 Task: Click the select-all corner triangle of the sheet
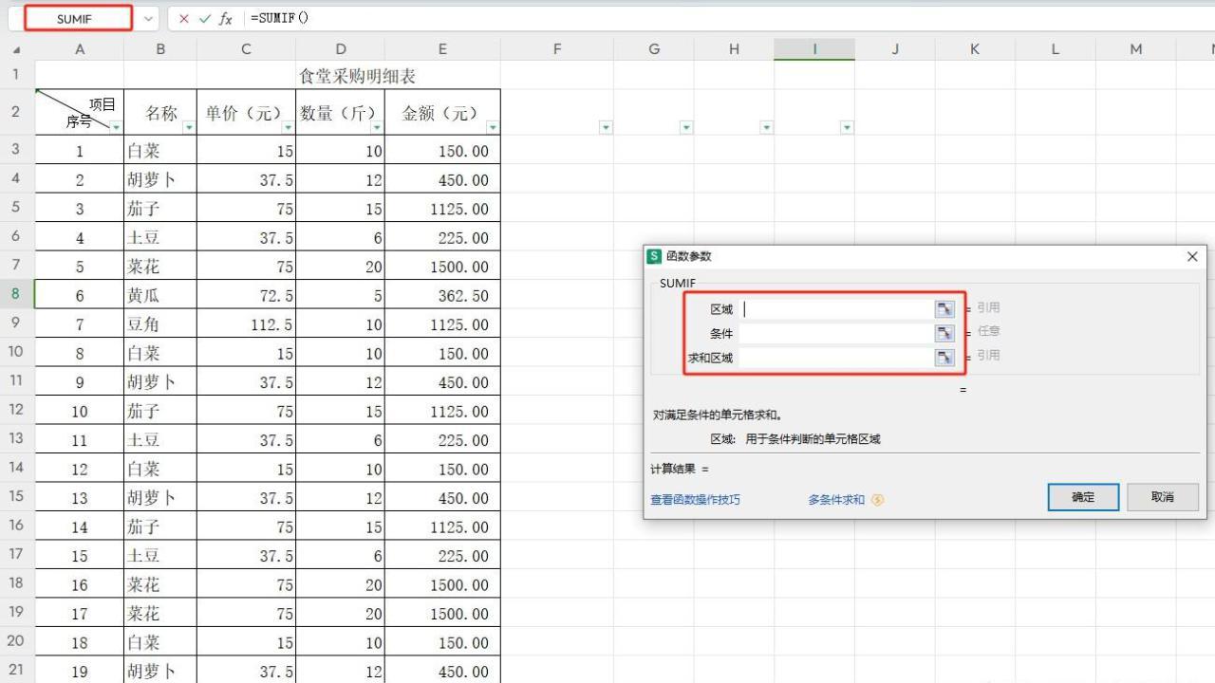(x=17, y=50)
